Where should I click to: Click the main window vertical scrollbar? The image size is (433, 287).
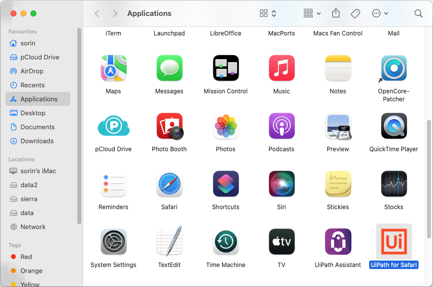coord(429,180)
